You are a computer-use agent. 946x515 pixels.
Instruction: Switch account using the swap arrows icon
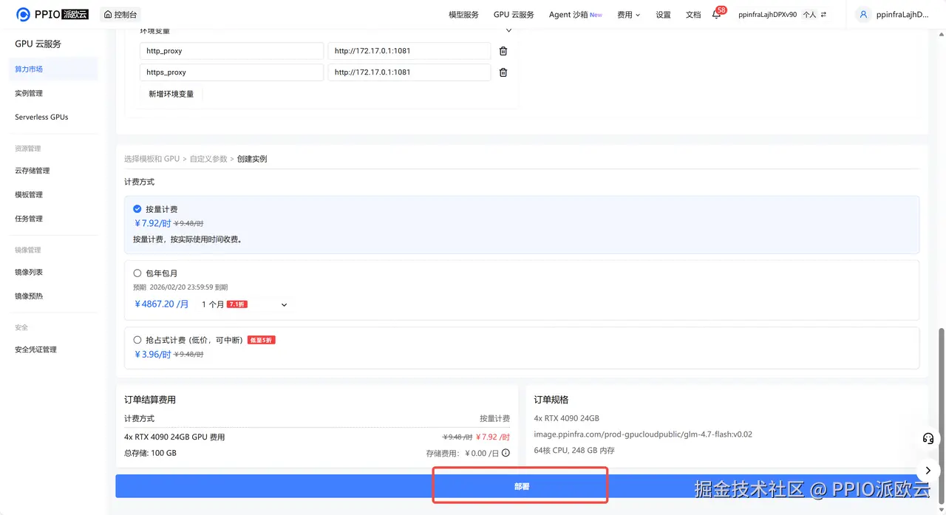(x=823, y=15)
